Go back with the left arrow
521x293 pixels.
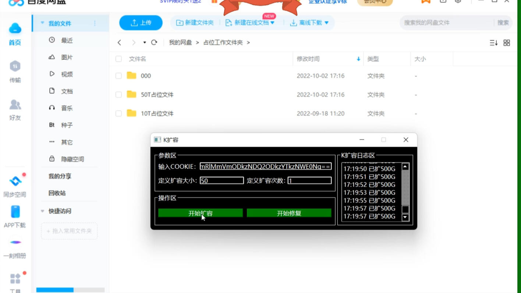[119, 42]
